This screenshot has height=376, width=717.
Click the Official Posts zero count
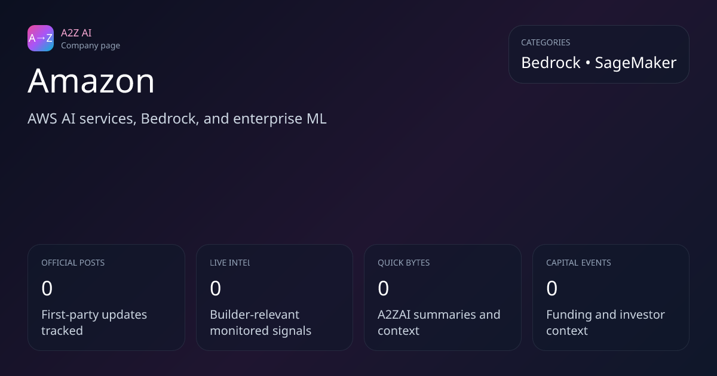coord(47,289)
